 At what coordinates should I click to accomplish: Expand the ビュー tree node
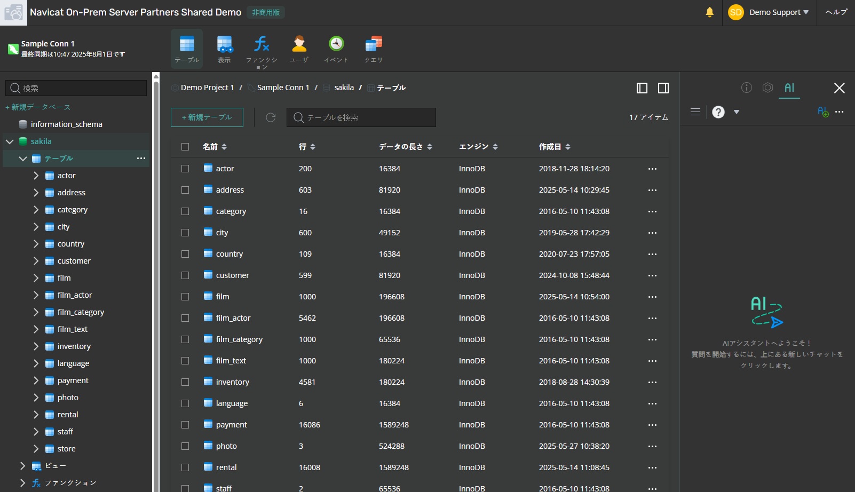point(23,466)
